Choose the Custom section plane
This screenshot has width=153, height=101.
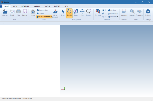tap(112, 10)
